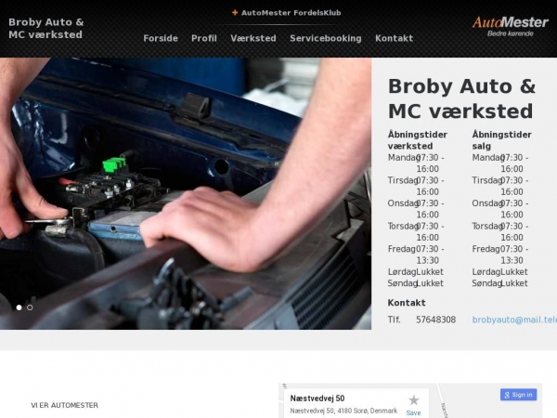Click the Kontakt heading in info panel
557x418 pixels.
[407, 303]
